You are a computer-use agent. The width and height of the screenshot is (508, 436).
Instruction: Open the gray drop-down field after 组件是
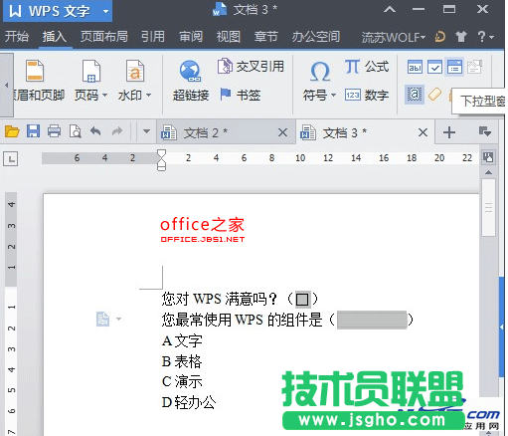click(372, 320)
